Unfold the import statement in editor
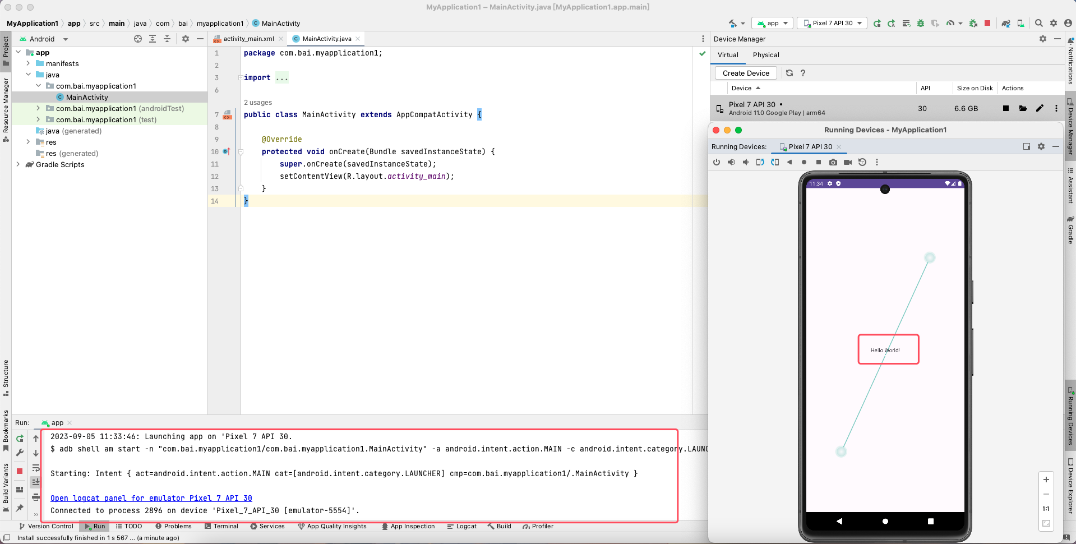This screenshot has height=544, width=1076. point(241,78)
